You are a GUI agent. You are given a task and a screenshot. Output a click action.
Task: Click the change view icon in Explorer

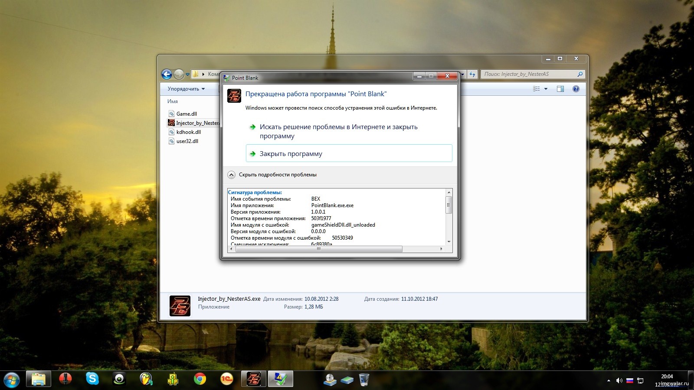[x=537, y=89]
